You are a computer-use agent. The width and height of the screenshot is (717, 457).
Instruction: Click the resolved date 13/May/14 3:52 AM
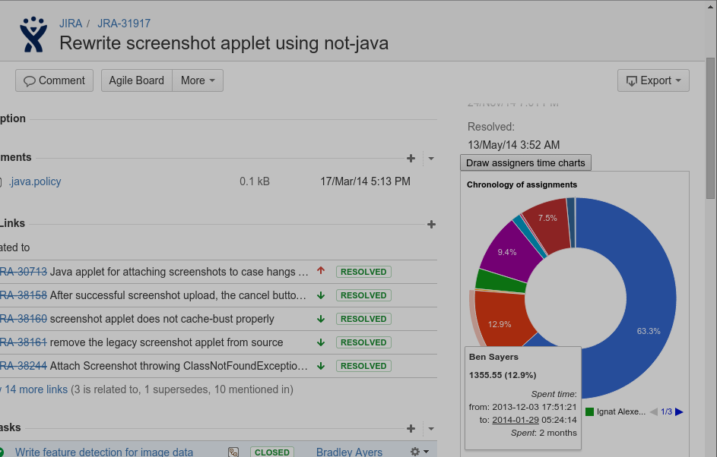pos(513,145)
